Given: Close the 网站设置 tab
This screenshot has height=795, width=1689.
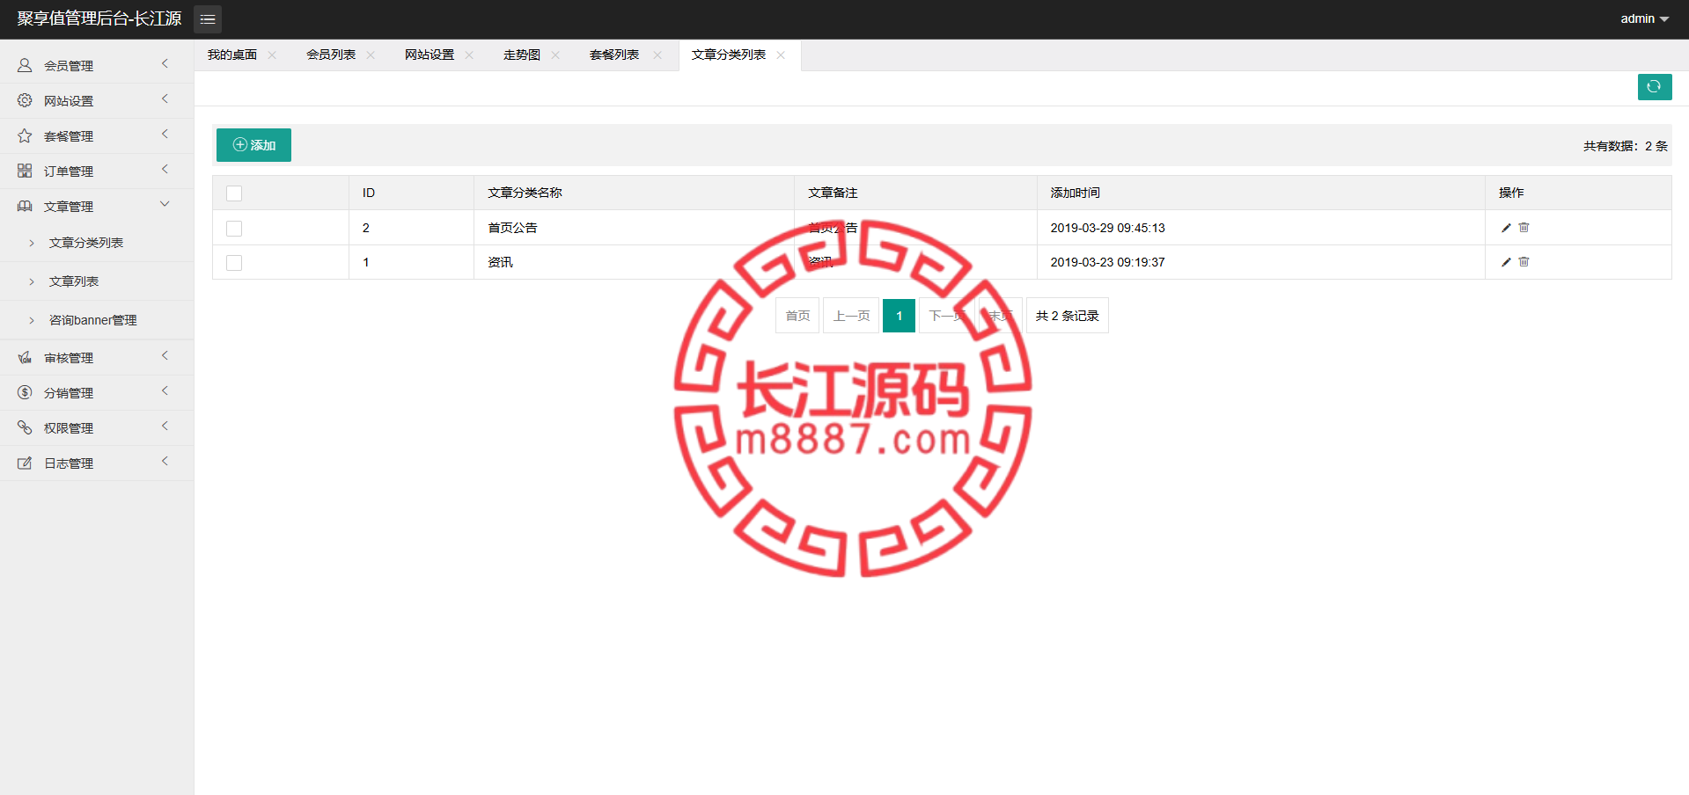Looking at the screenshot, I should tap(469, 55).
